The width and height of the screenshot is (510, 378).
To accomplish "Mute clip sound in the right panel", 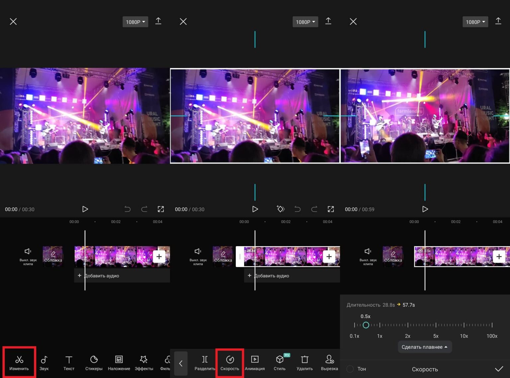I will coord(368,255).
